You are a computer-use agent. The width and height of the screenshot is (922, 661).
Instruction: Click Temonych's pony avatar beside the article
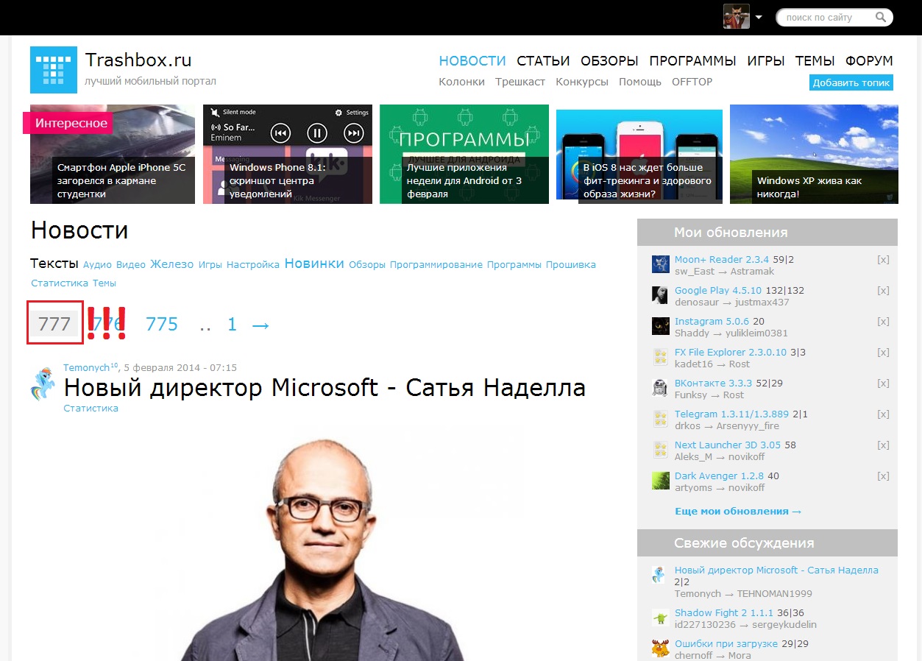(43, 383)
